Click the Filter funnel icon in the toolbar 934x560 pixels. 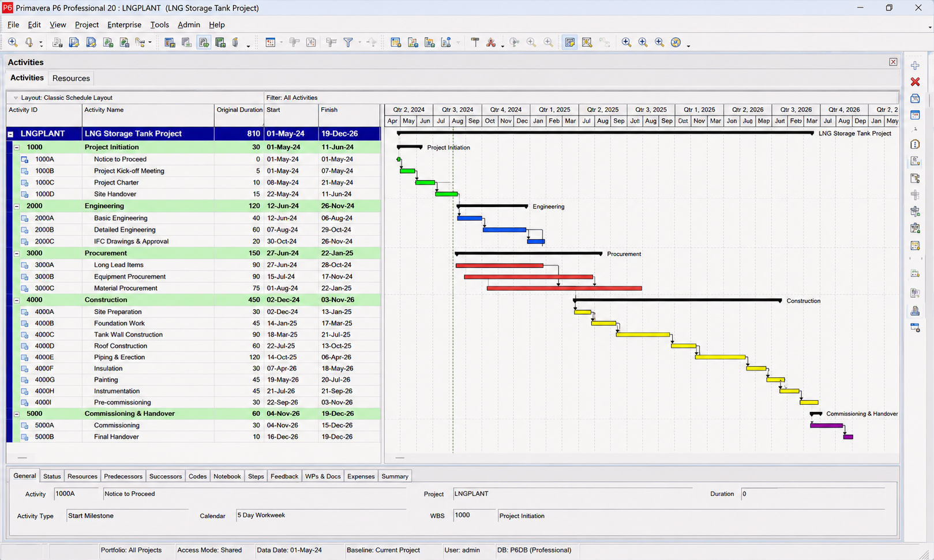click(348, 42)
